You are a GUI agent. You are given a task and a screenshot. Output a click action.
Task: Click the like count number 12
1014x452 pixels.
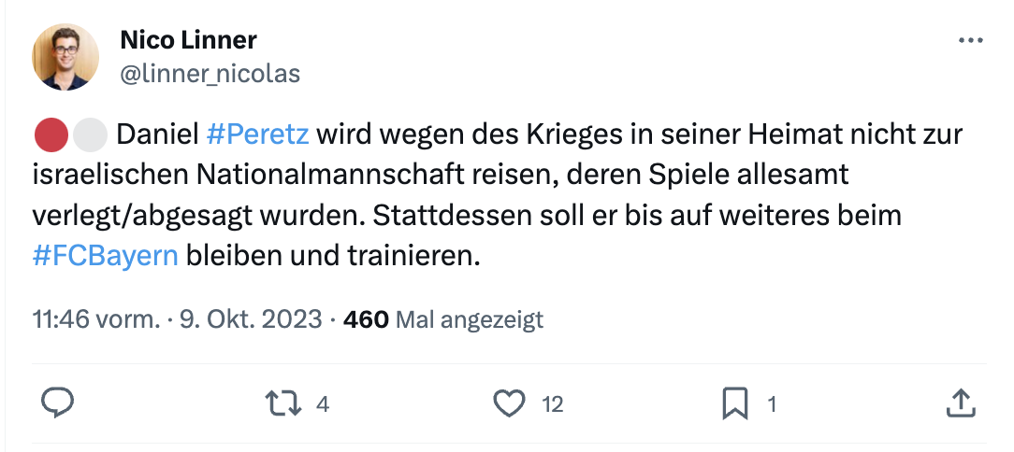[553, 404]
